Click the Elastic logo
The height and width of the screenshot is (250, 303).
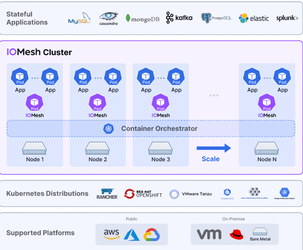coord(254,18)
